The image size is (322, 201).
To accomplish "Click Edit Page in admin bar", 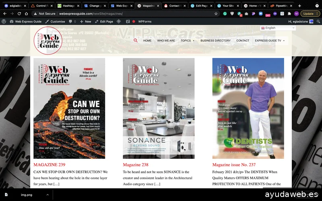I will (x=104, y=21).
